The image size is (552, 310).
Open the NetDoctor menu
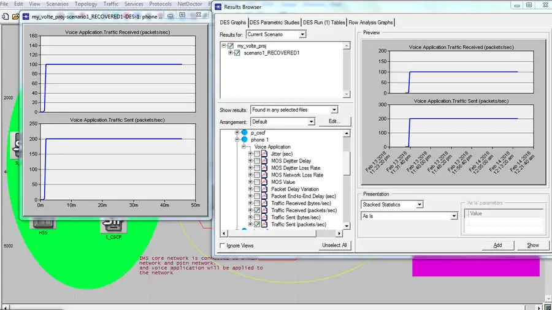190,4
